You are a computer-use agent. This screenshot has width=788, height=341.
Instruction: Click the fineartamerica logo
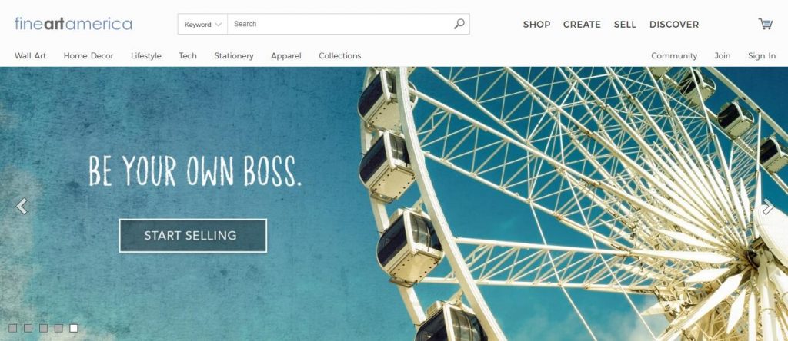(x=73, y=24)
